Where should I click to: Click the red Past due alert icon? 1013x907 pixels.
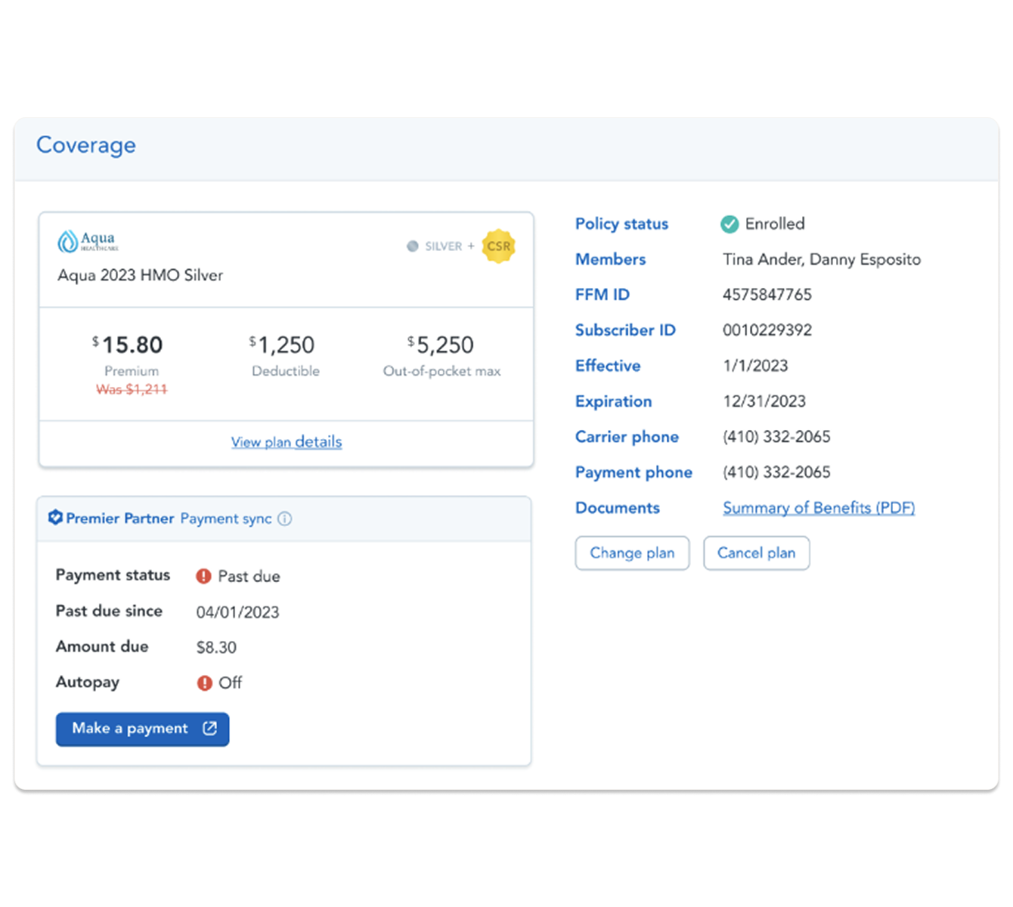[x=203, y=576]
